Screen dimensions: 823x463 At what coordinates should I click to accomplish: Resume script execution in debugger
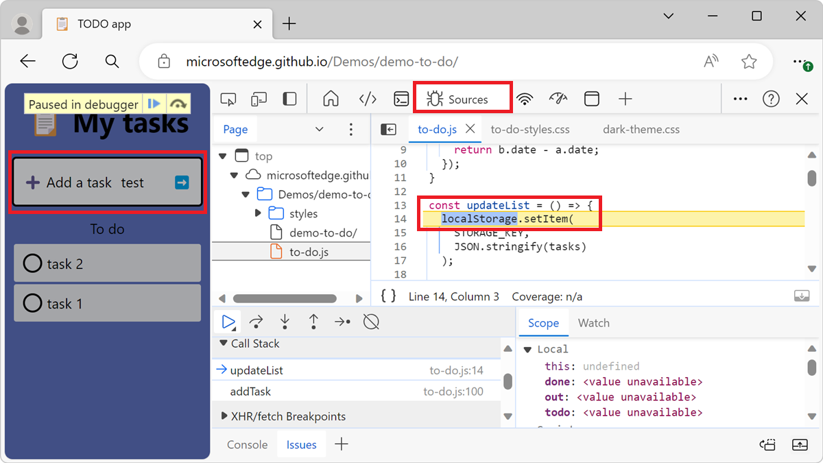[227, 321]
